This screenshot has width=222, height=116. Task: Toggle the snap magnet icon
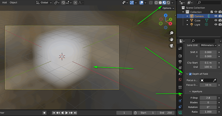(63, 3)
